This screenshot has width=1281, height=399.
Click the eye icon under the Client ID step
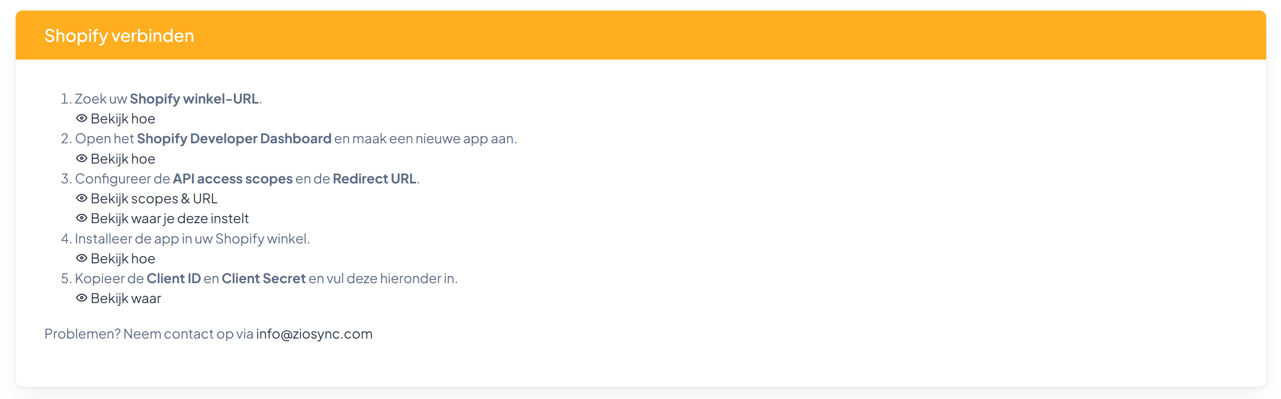[x=82, y=298]
